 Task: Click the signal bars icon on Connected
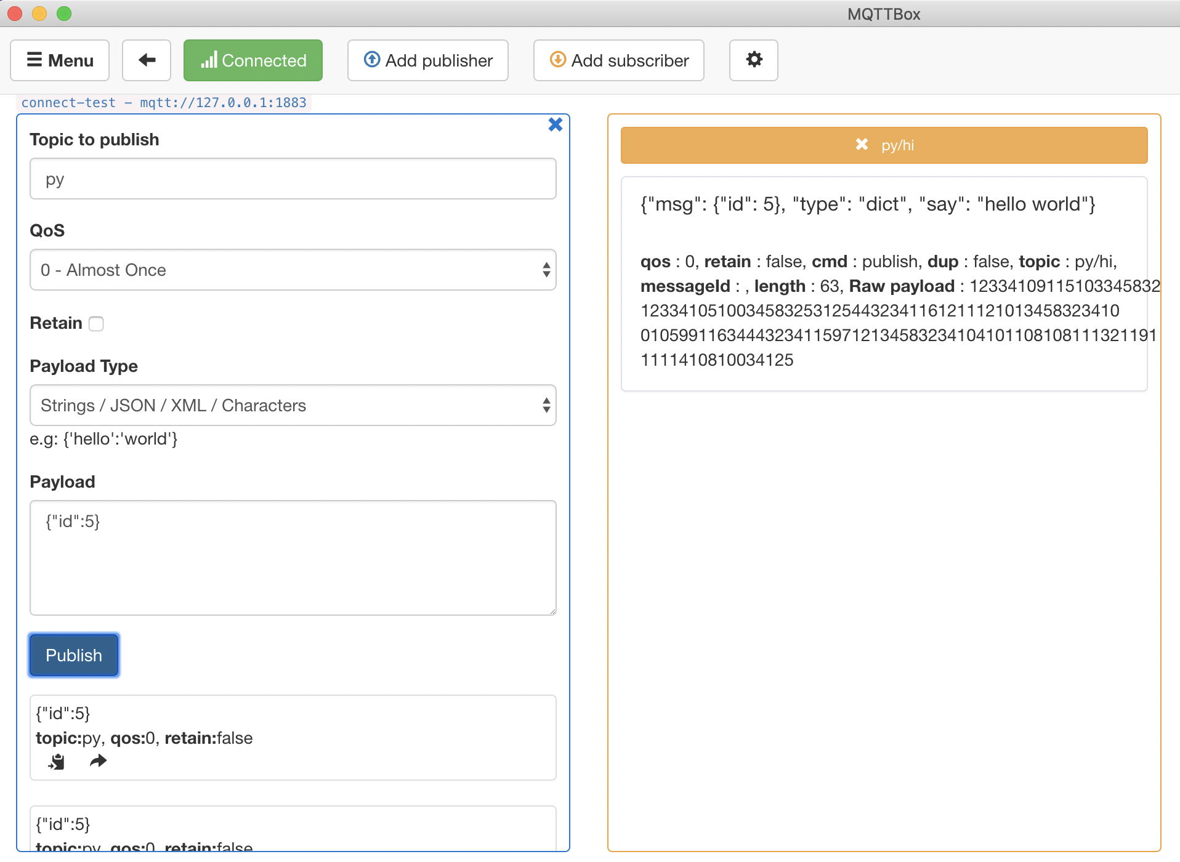(x=209, y=60)
